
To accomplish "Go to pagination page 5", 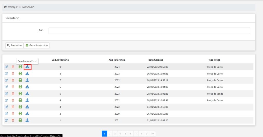I will tap(125, 134).
